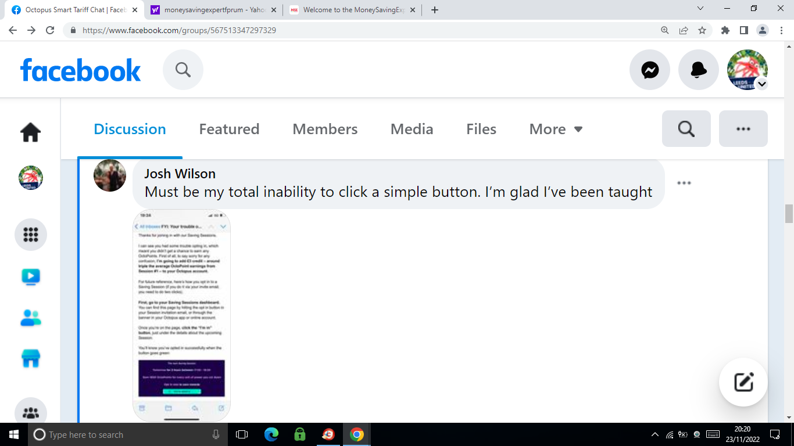Click the Chrome icon on the taskbar
The image size is (794, 446).
(357, 434)
